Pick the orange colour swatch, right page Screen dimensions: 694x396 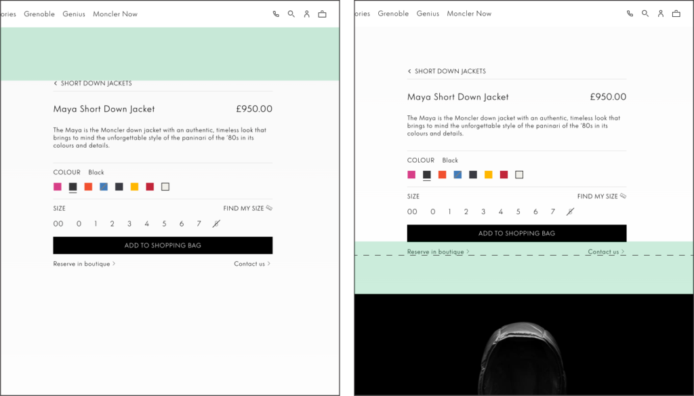442,174
